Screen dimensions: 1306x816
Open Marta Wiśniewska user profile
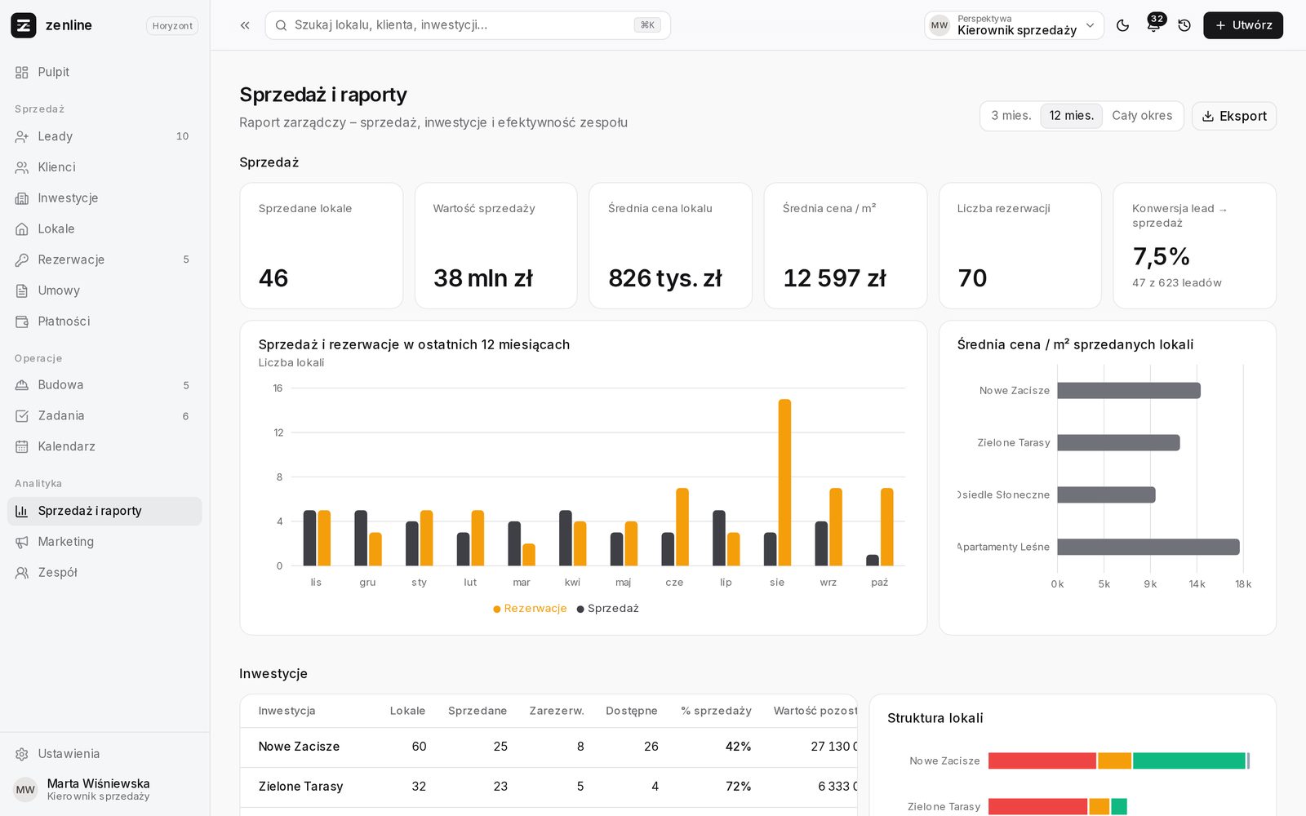[x=104, y=789]
